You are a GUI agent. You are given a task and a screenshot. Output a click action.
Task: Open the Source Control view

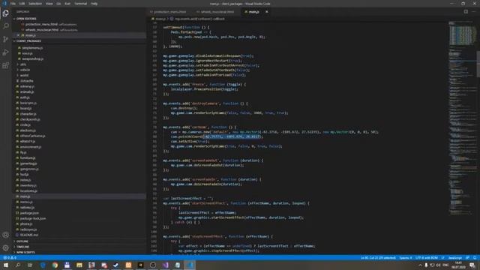point(5,39)
